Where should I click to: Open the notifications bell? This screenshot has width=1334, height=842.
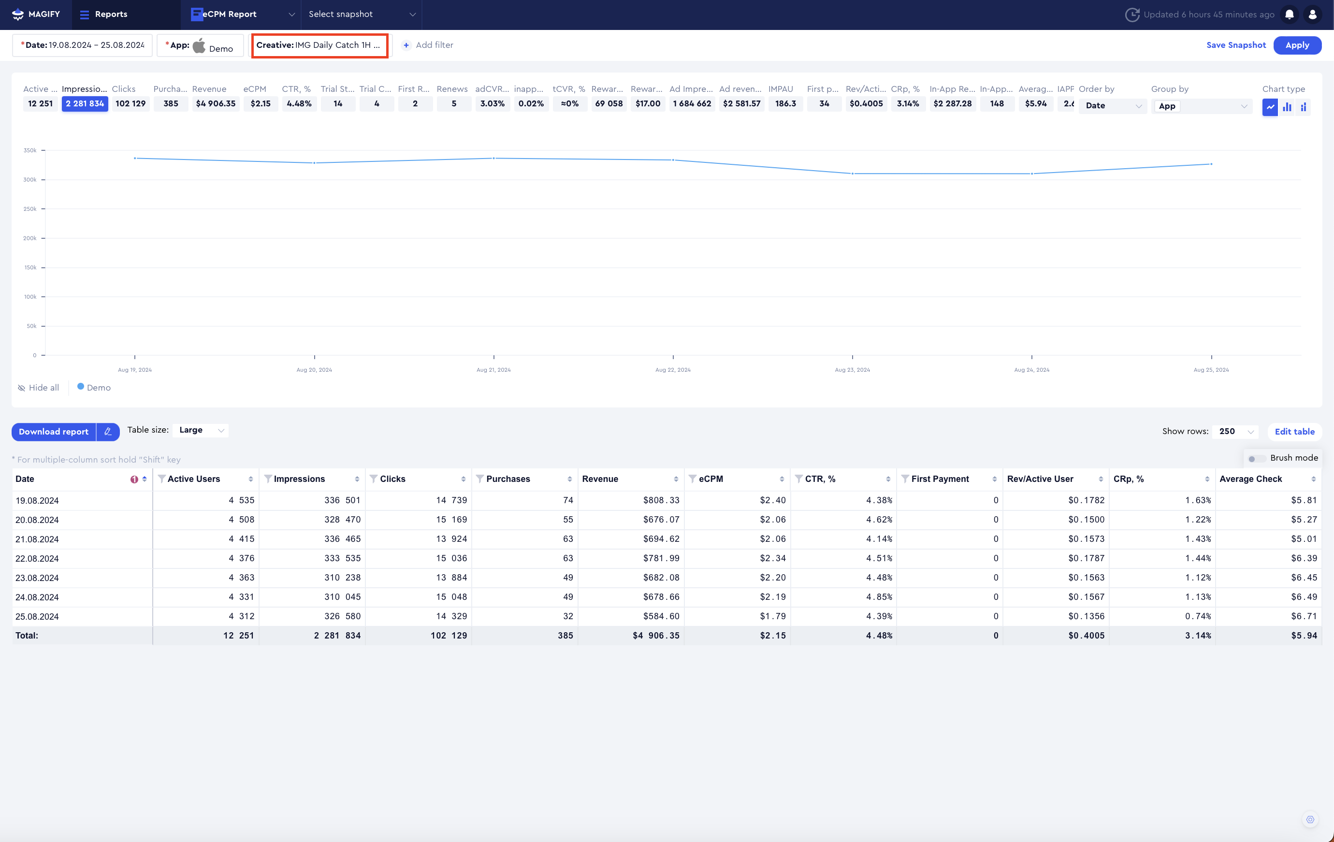(1290, 15)
